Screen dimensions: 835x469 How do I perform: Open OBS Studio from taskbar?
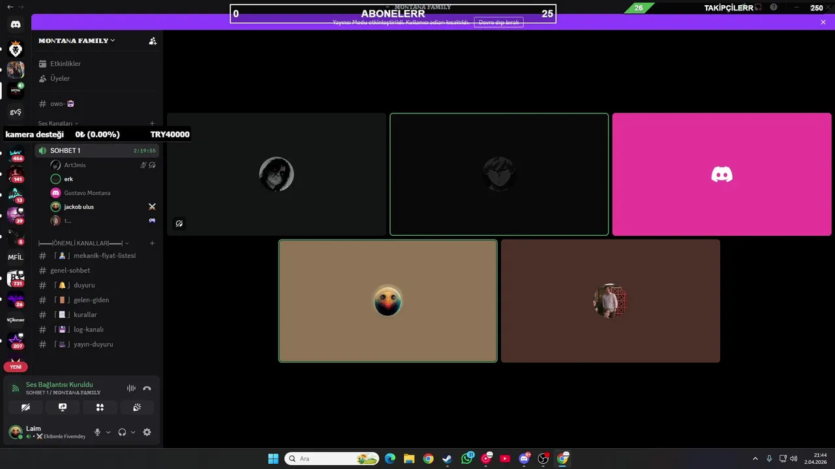coord(543,459)
